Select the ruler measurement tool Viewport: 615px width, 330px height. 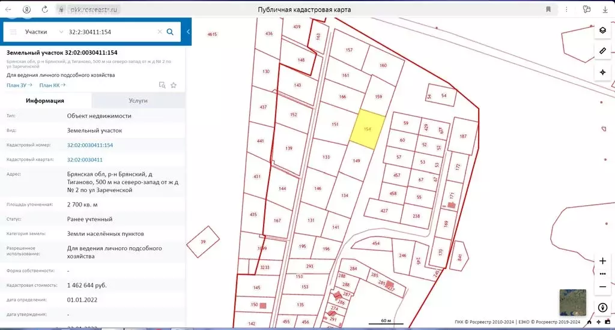[602, 51]
